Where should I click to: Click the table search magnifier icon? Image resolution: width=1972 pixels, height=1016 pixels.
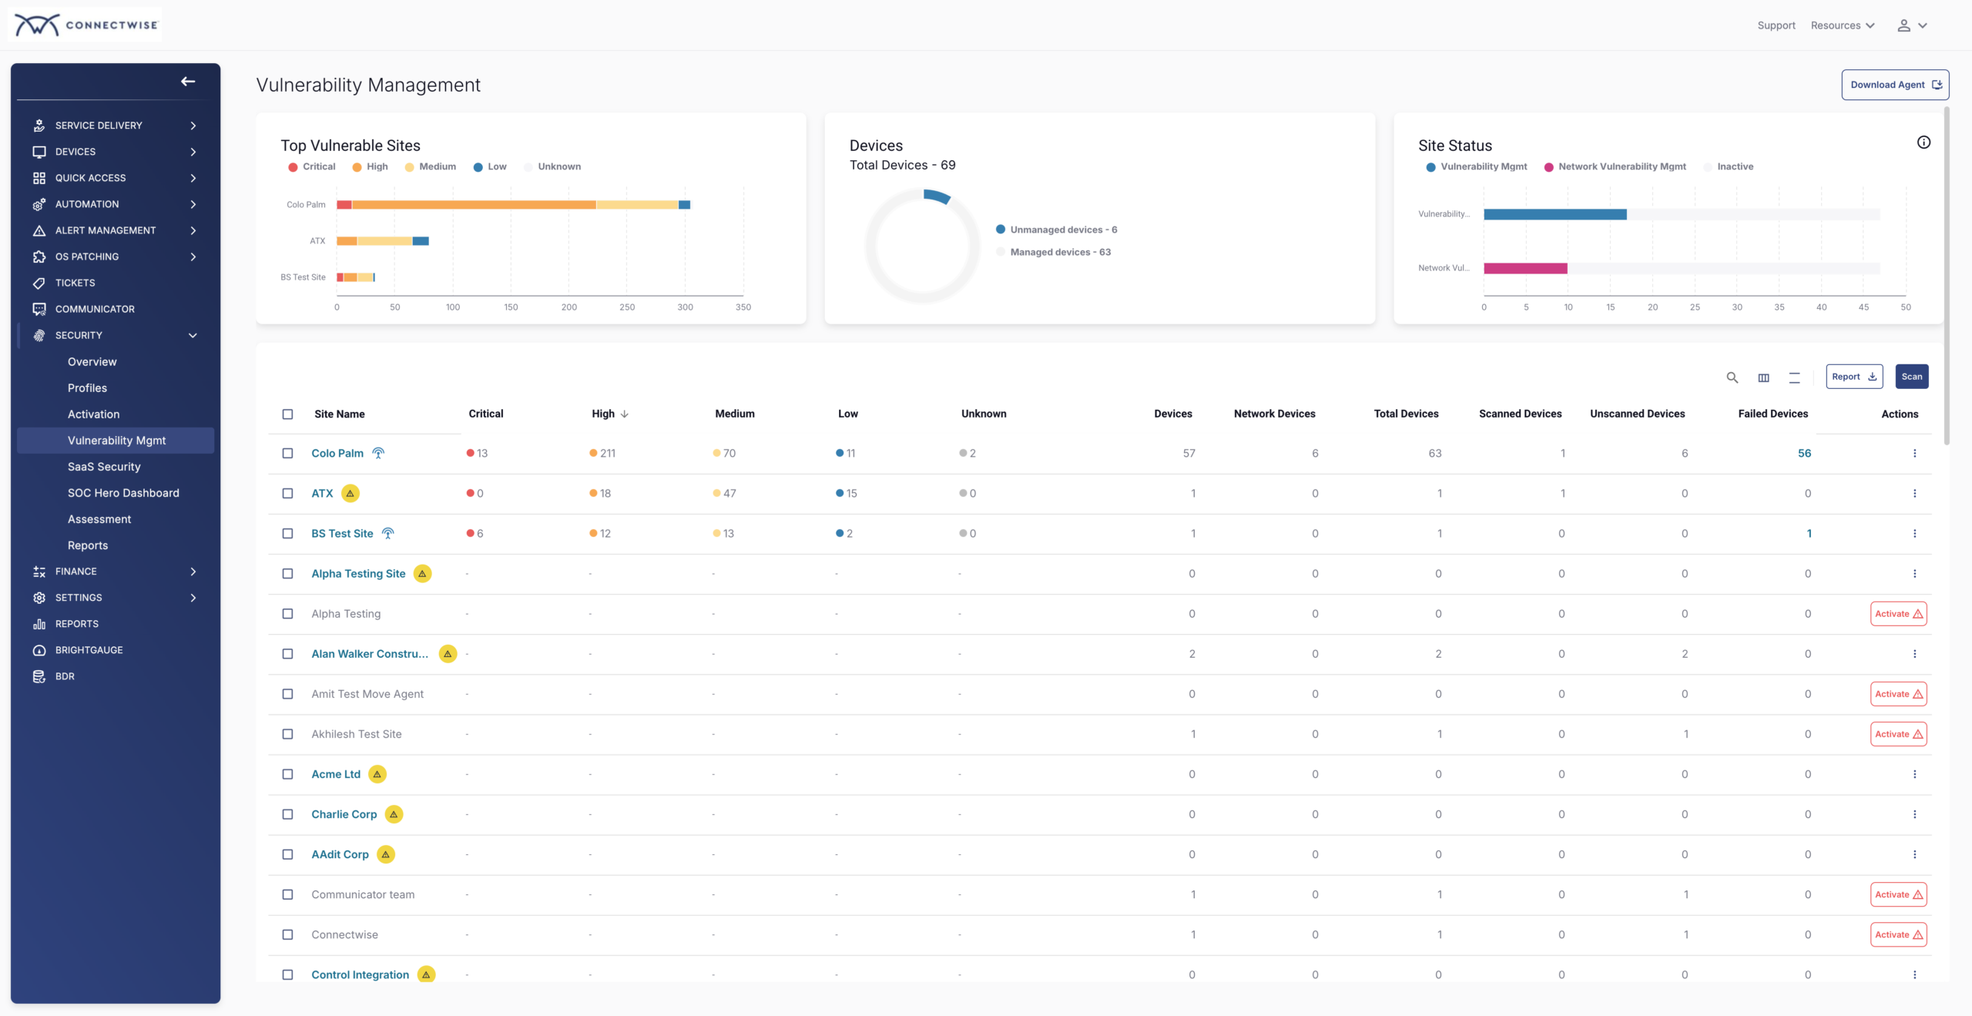(x=1732, y=377)
